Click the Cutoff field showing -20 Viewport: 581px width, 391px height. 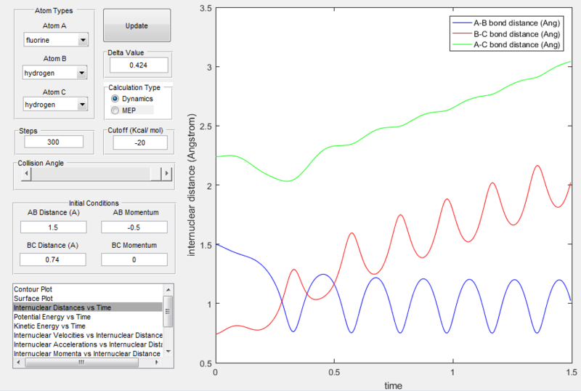point(140,142)
